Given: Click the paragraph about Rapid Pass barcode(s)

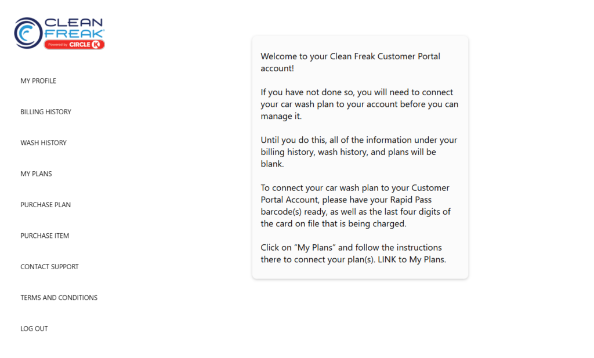Looking at the screenshot, I should [x=356, y=206].
